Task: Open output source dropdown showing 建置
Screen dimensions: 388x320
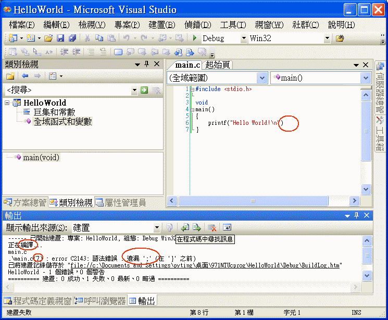Action: click(157, 227)
